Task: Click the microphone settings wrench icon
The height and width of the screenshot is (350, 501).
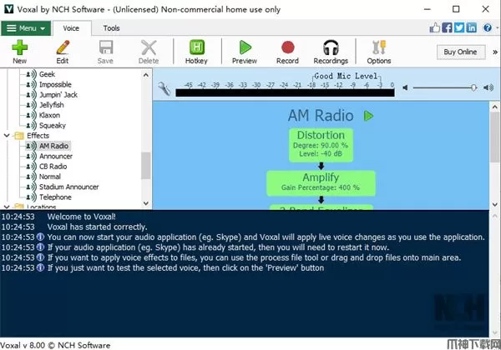Action: pyautogui.click(x=164, y=88)
